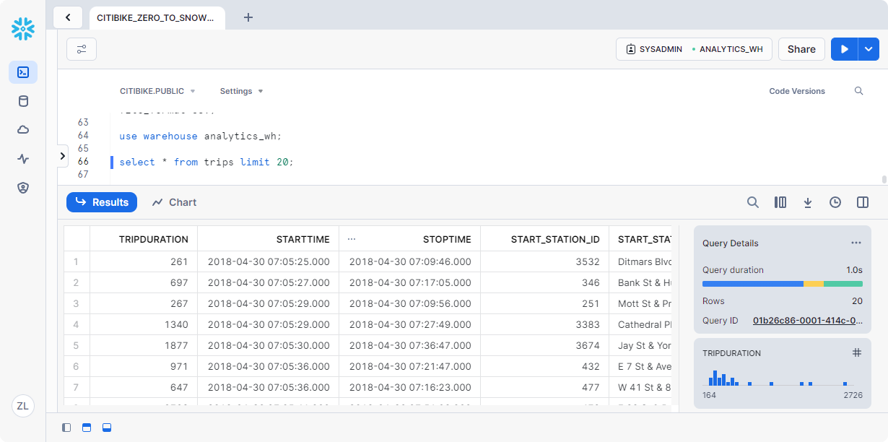This screenshot has height=442, width=888.
Task: Click the TRIPDURATION histogram chart
Action: coord(782,377)
